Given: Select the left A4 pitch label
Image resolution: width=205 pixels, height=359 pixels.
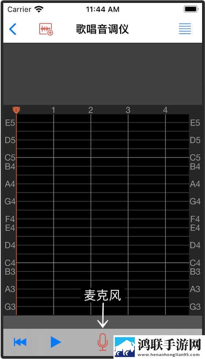Looking at the screenshot, I should pyautogui.click(x=10, y=184).
